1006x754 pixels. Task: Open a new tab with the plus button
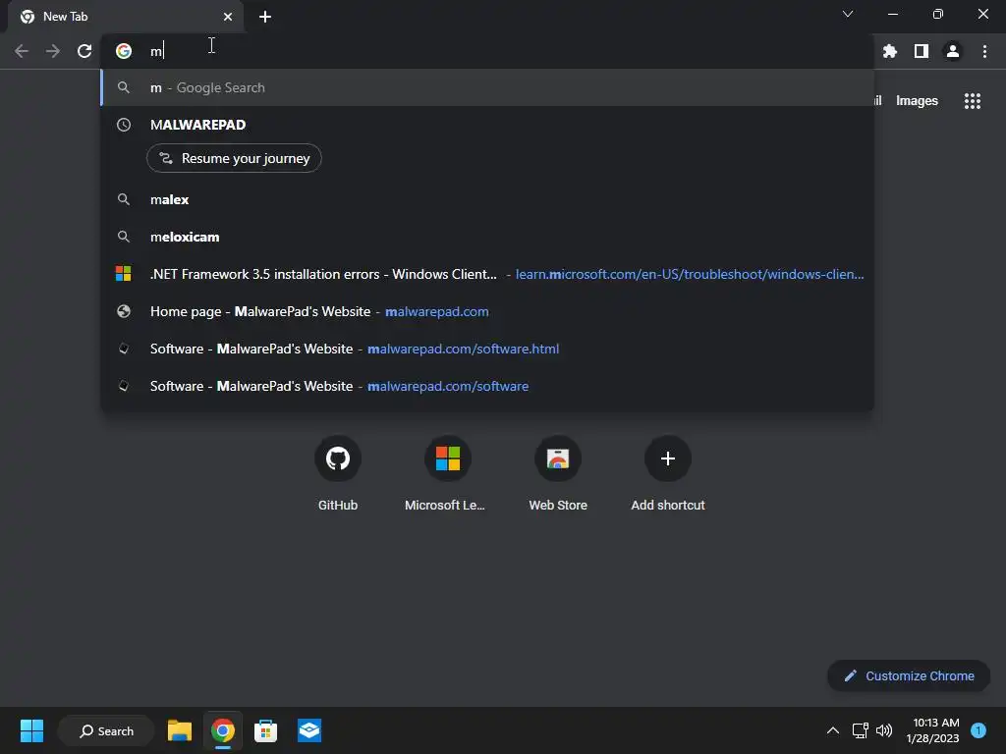(x=265, y=17)
